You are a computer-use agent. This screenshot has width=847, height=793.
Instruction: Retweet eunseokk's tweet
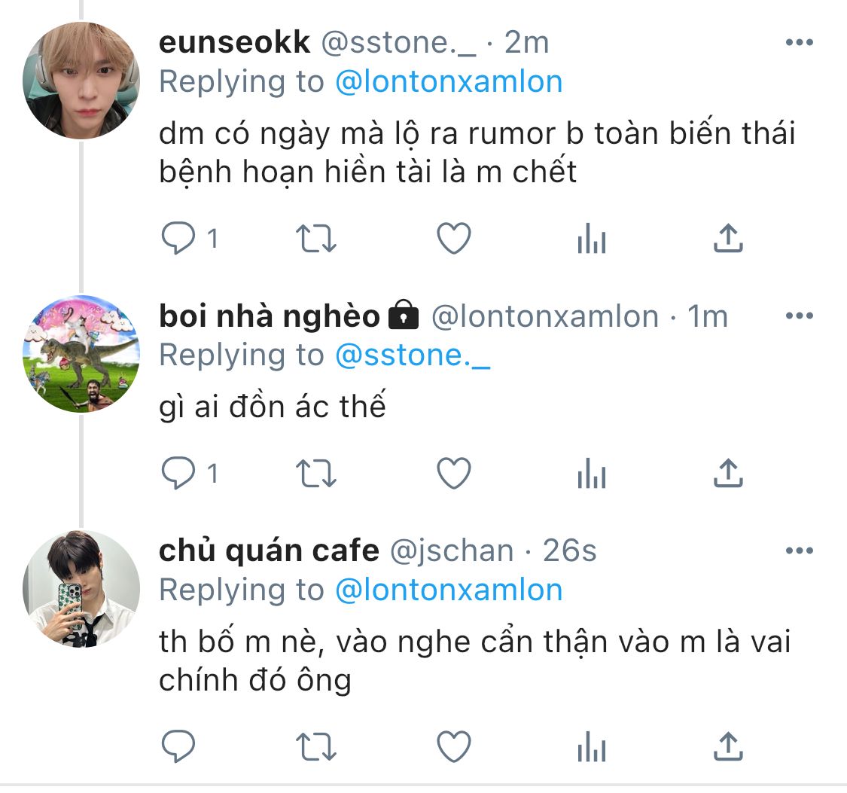click(316, 239)
